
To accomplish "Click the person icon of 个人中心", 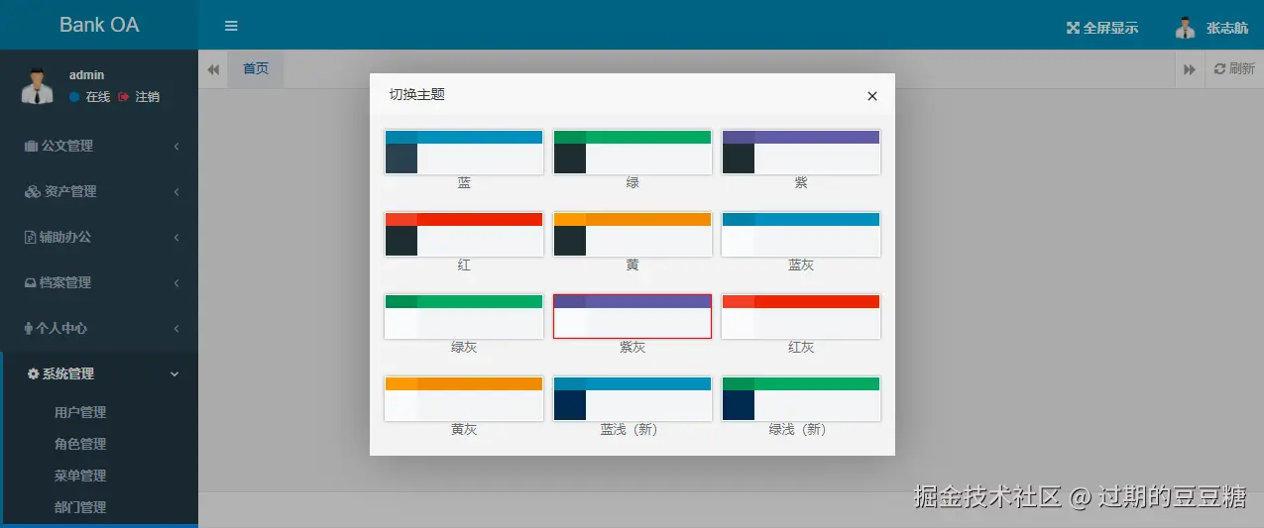I will [29, 328].
